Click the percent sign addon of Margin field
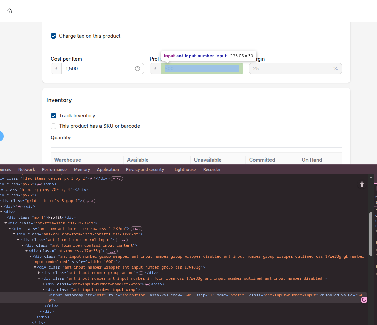This screenshot has height=325, width=377. coord(335,69)
